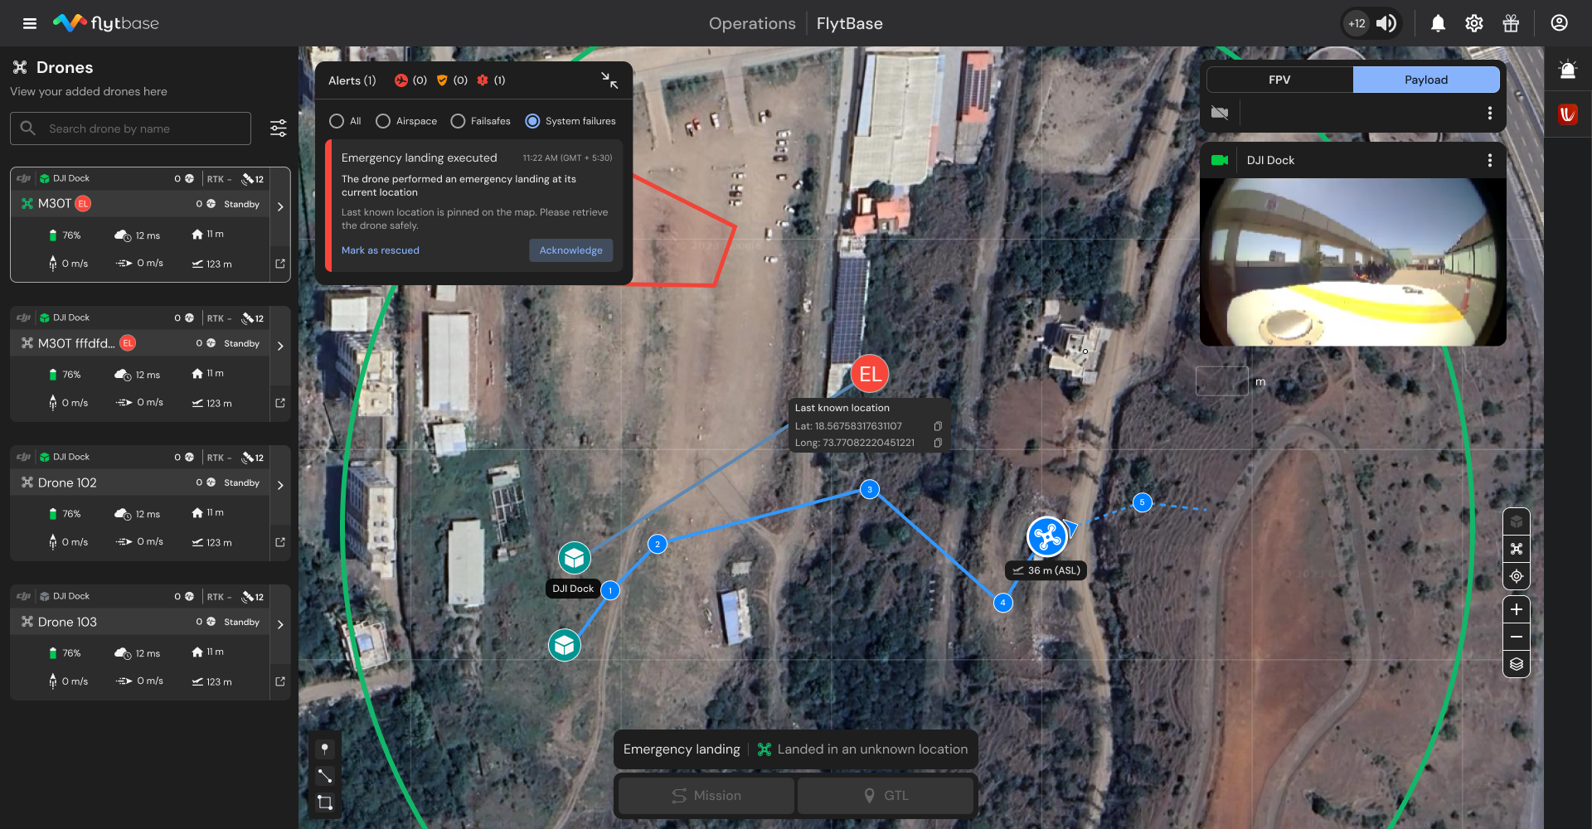The height and width of the screenshot is (829, 1592).
Task: Copy the latitude value
Action: (x=938, y=426)
